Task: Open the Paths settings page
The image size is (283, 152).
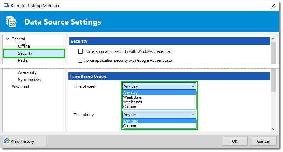Action: (x=23, y=60)
